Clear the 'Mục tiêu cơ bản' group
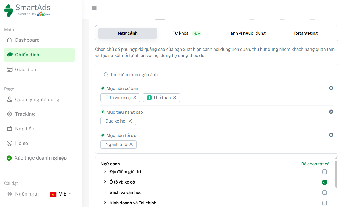Image resolution: width=344 pixels, height=207 pixels. click(x=331, y=88)
